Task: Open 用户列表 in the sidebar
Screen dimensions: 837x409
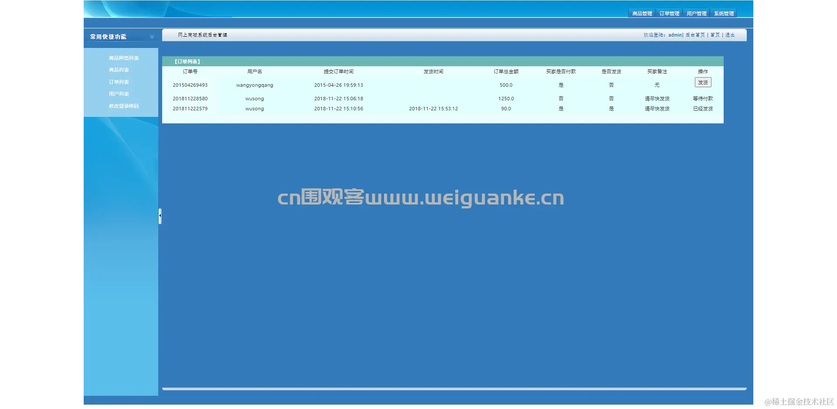Action: click(x=119, y=94)
